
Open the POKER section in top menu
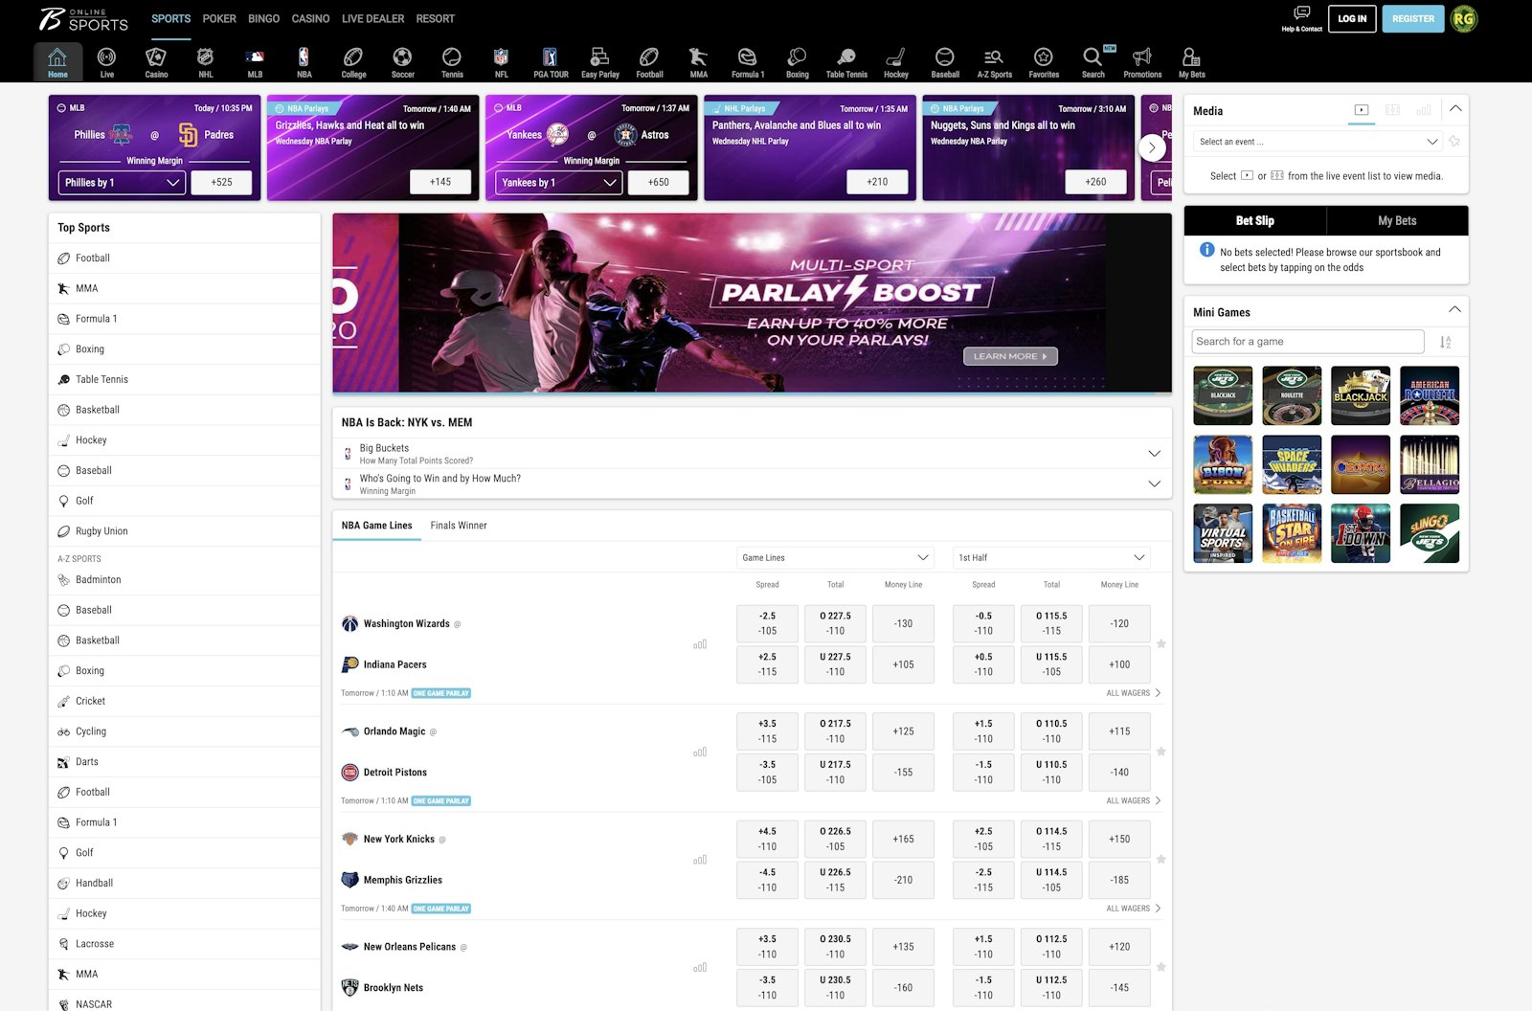pyautogui.click(x=218, y=18)
